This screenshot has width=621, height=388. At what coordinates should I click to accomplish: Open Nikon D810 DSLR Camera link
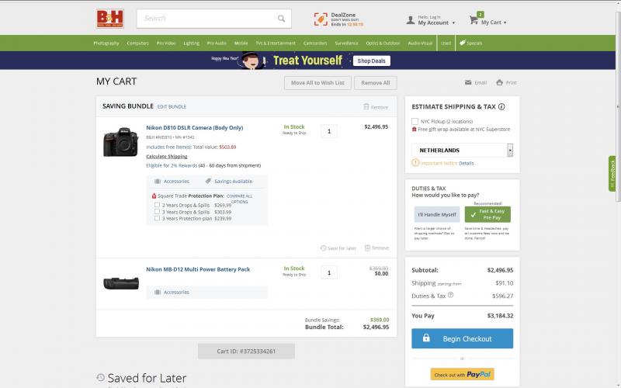click(195, 127)
